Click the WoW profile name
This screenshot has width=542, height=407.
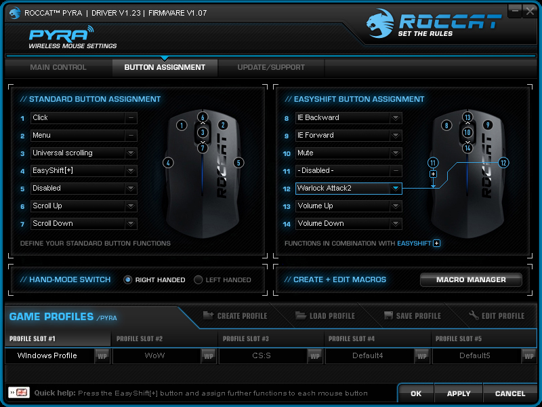coord(154,355)
